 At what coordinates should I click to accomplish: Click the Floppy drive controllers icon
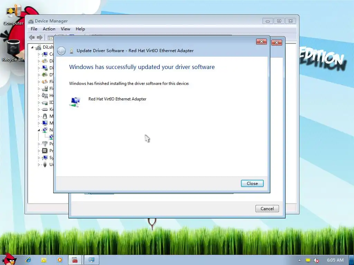point(45,89)
